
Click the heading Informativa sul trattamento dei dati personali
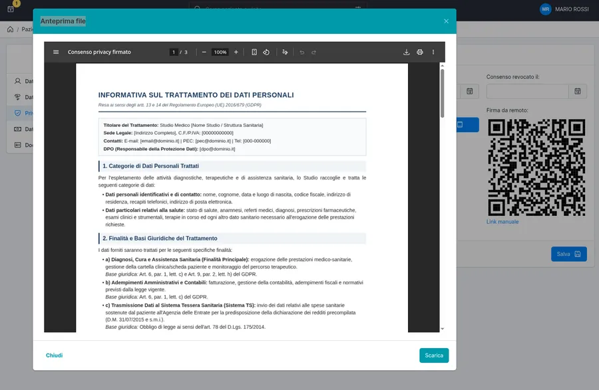[196, 95]
